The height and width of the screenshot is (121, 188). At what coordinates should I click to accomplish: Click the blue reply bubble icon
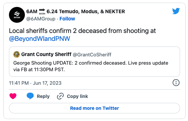coord(30,96)
